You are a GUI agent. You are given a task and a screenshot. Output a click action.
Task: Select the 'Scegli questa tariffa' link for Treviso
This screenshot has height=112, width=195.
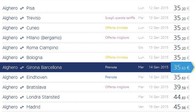pyautogui.click(x=120, y=18)
